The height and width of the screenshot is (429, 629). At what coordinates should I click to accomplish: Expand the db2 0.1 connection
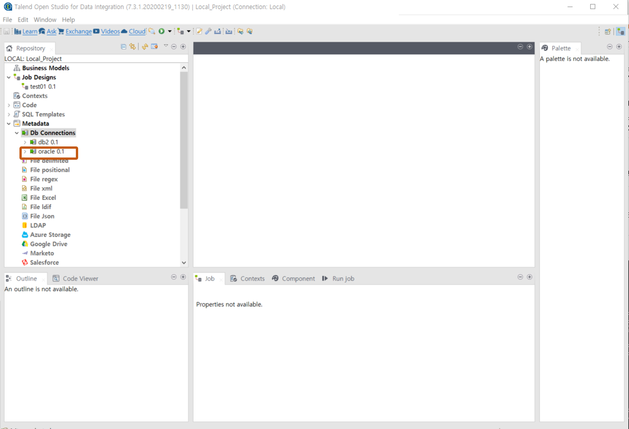click(25, 142)
